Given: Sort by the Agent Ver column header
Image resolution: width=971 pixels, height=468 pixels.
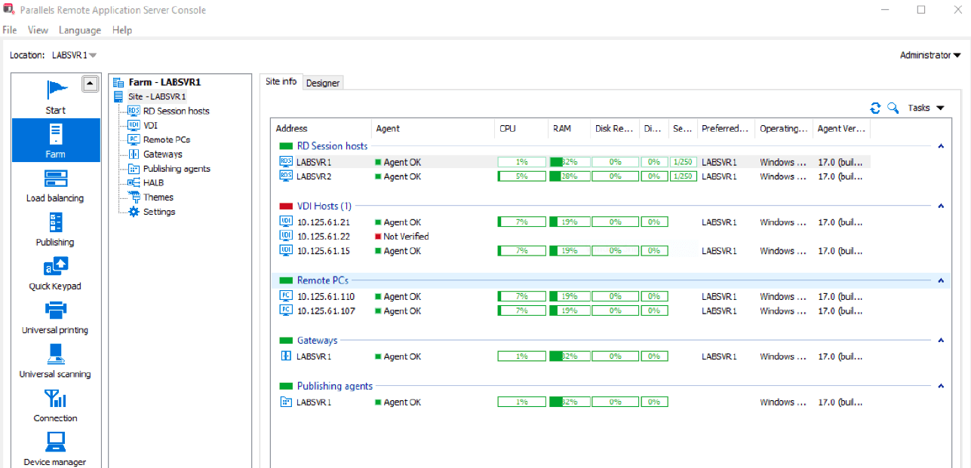Looking at the screenshot, I should click(x=841, y=129).
